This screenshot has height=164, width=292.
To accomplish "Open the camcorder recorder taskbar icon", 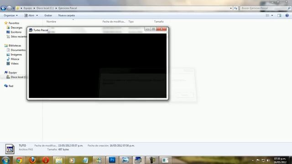I will pyautogui.click(x=152, y=160).
